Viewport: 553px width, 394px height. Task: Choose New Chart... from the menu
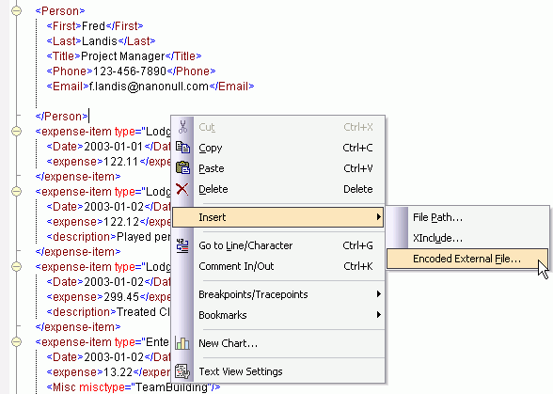click(x=278, y=343)
